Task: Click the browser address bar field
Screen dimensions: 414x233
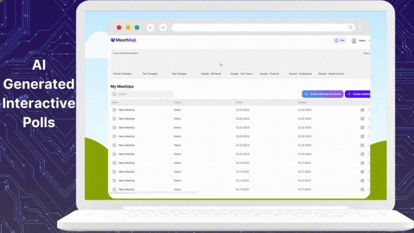Action: tap(263, 28)
